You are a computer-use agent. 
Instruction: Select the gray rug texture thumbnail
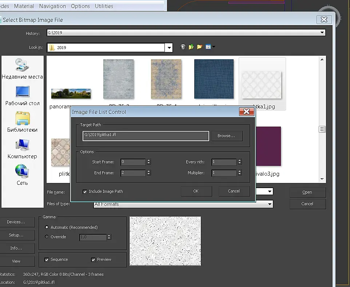(119, 79)
